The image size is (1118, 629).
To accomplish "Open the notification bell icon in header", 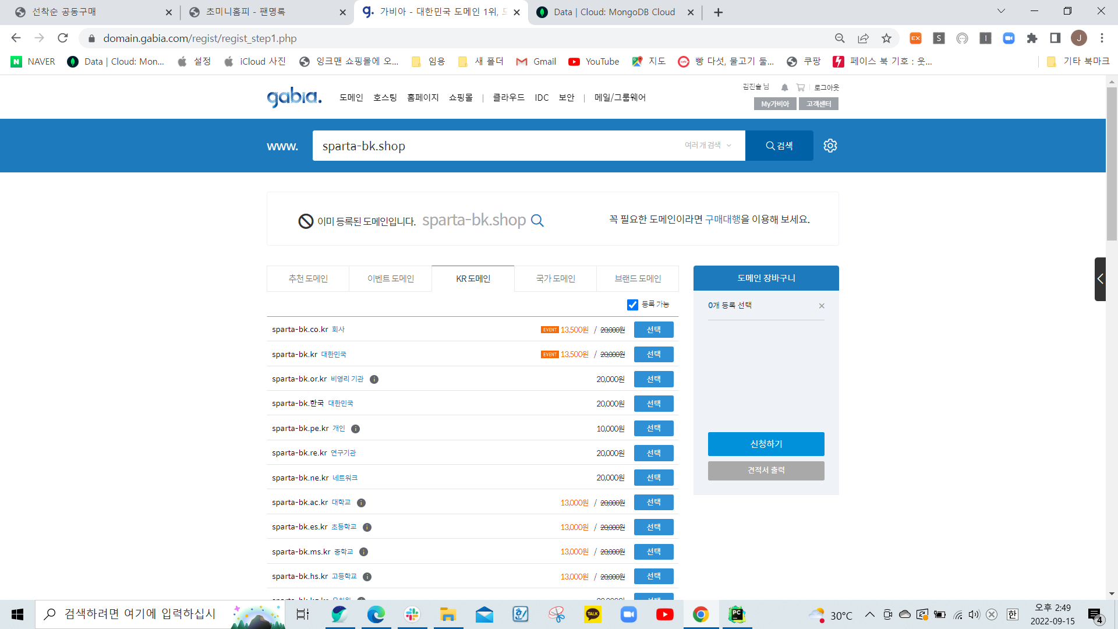I will (x=784, y=87).
